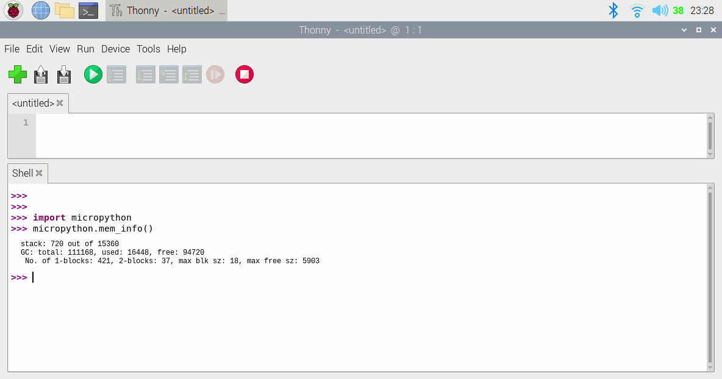Image resolution: width=722 pixels, height=379 pixels.
Task: Close the untitled editor tab
Action: 59,103
